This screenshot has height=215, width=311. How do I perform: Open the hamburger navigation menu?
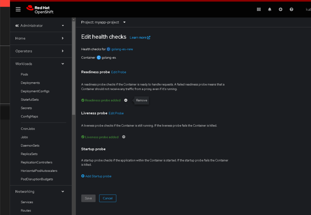pos(18,9)
